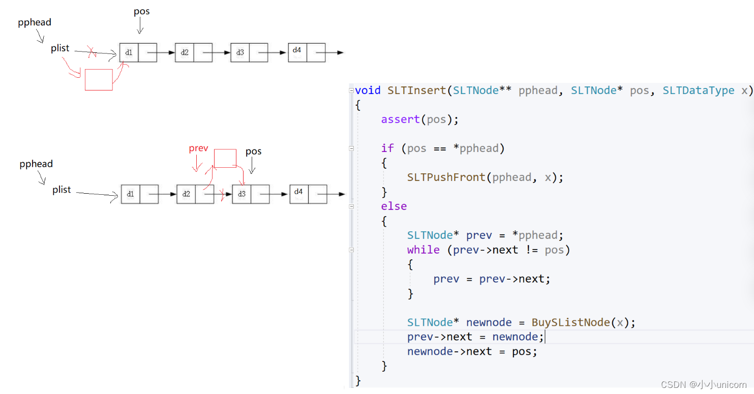Image resolution: width=754 pixels, height=394 pixels.
Task: Click the 'newnode->next = pos;' line
Action: tap(472, 352)
